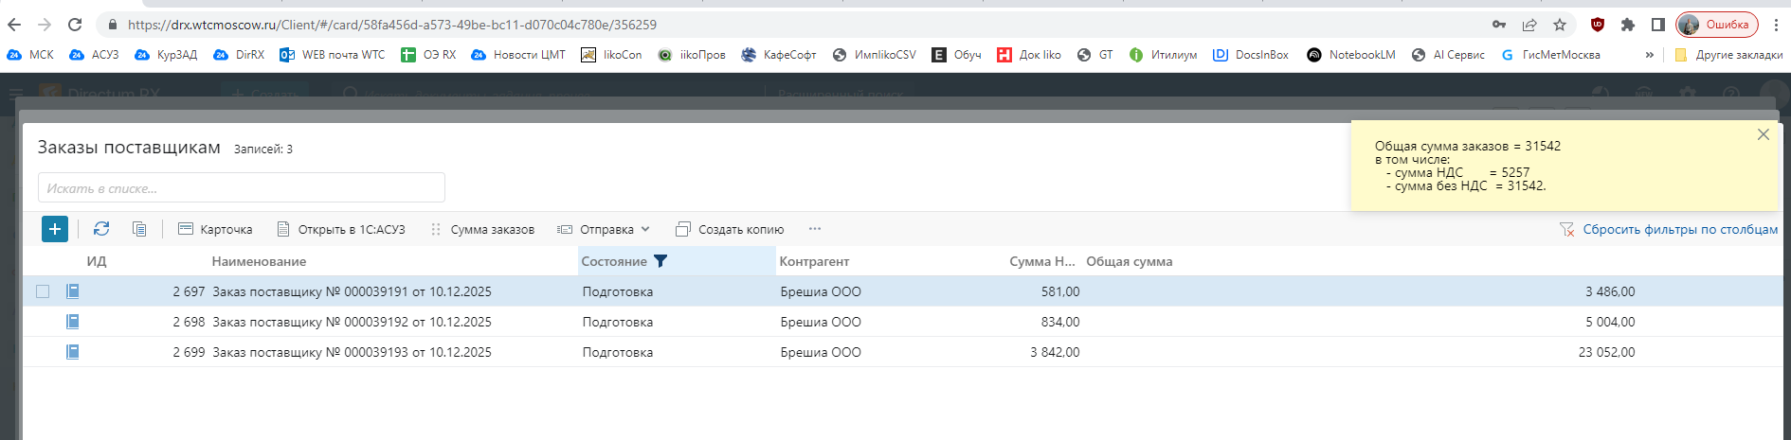Open the more actions ellipsis menu
Viewport: 1791px width, 440px height.
coord(815,229)
